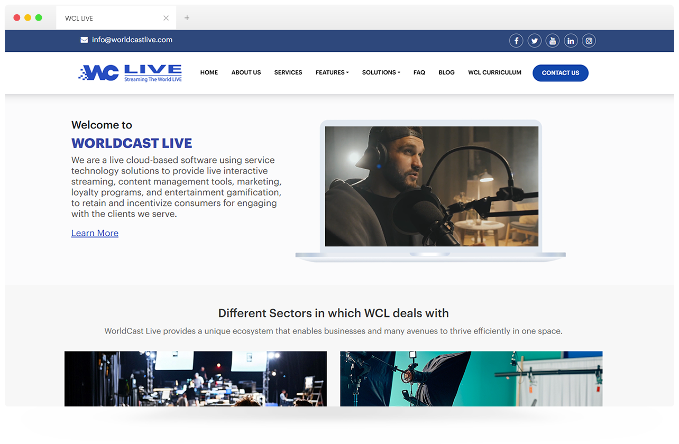Open WCL Curriculum in navigation
The width and height of the screenshot is (679, 444).
tap(494, 72)
